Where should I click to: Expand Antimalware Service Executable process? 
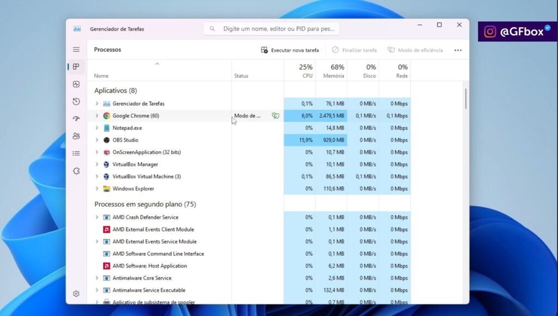96,290
